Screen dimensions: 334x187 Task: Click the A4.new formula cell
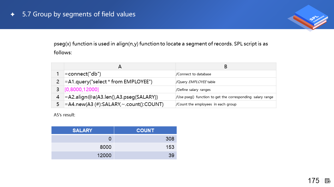114,104
